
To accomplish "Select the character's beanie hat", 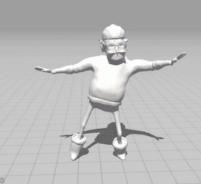I will coord(113,32).
